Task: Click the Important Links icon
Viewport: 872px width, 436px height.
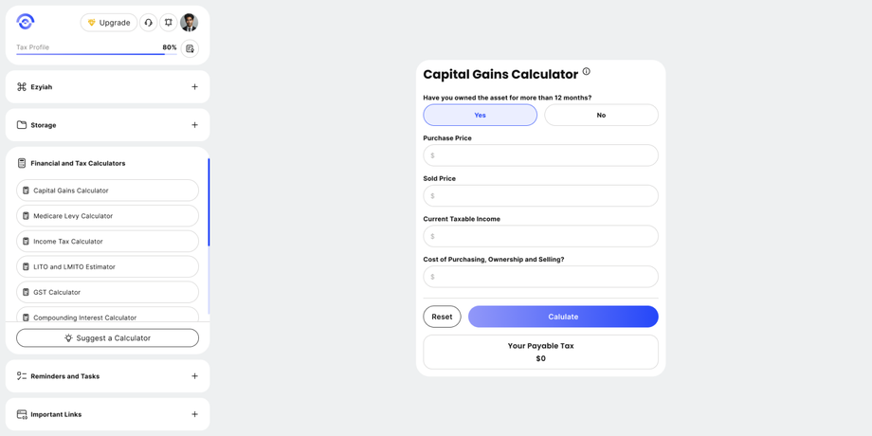Action: [x=22, y=414]
